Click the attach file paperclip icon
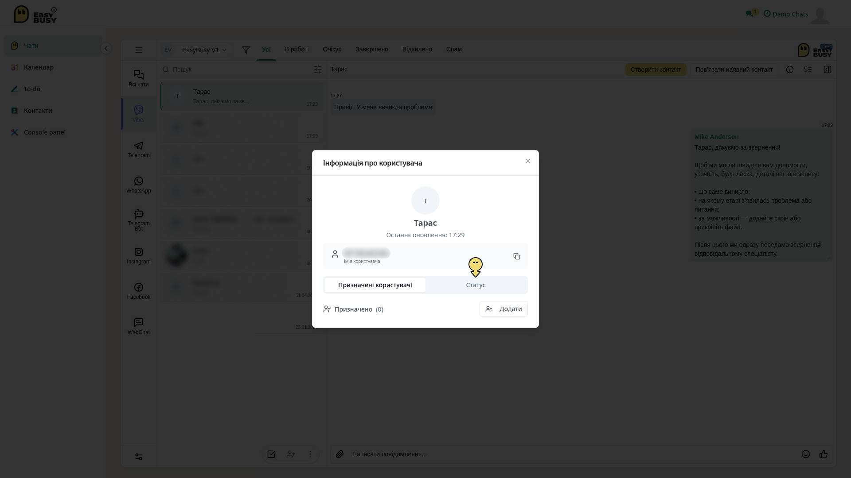Viewport: 851px width, 478px height. (340, 454)
